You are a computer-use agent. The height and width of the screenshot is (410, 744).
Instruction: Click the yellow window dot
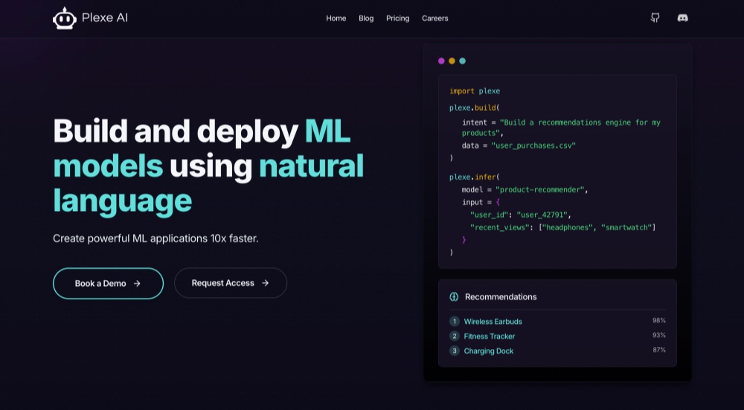(x=452, y=61)
